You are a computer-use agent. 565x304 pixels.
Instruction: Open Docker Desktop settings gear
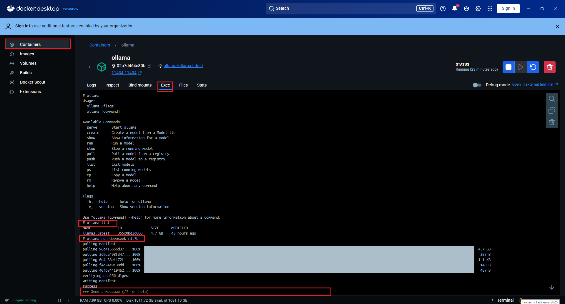478,9
